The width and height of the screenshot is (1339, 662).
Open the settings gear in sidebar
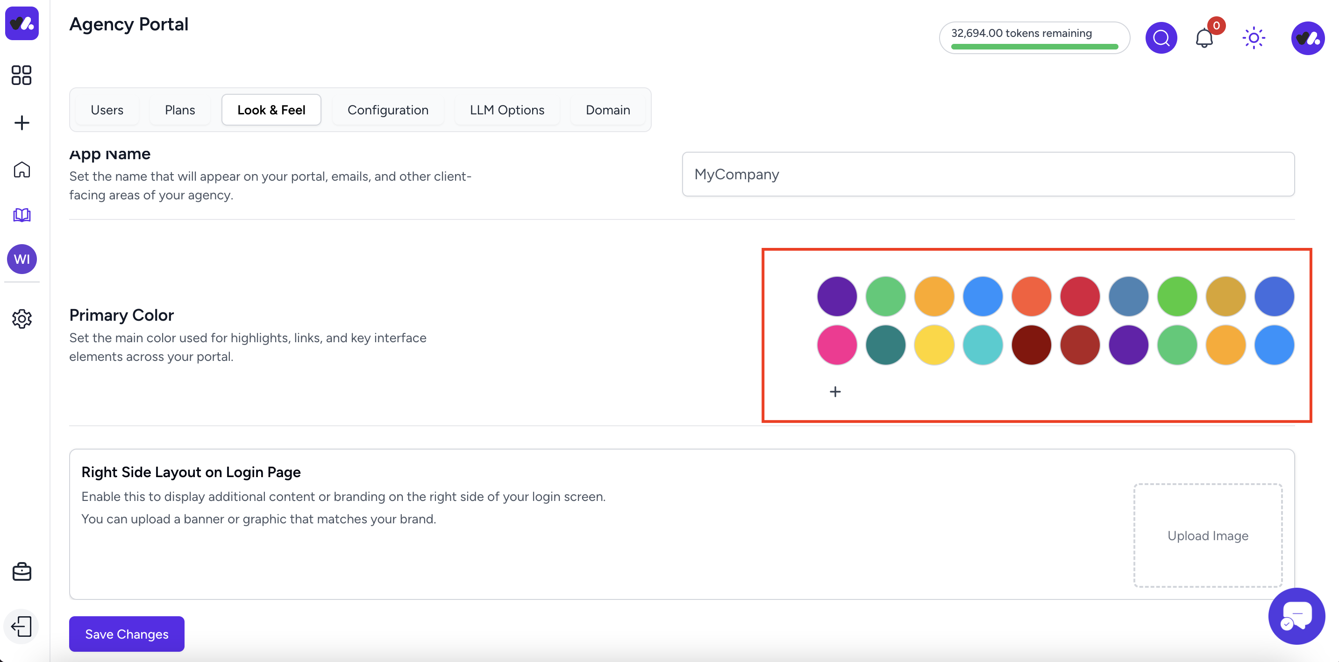click(22, 319)
